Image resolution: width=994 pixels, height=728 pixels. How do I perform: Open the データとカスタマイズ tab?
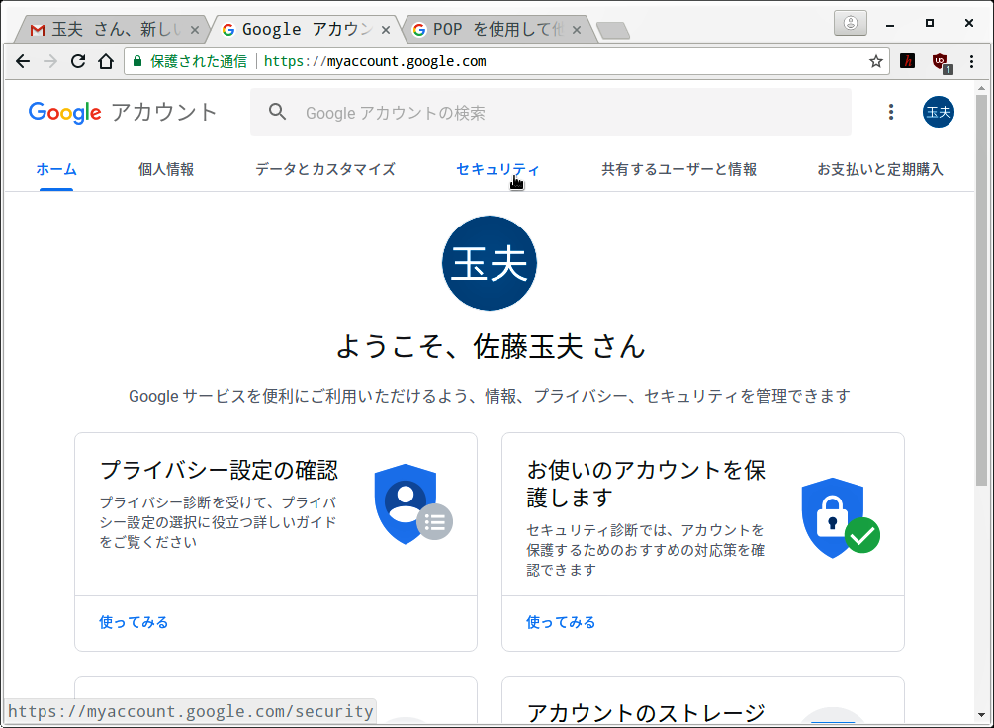[325, 169]
